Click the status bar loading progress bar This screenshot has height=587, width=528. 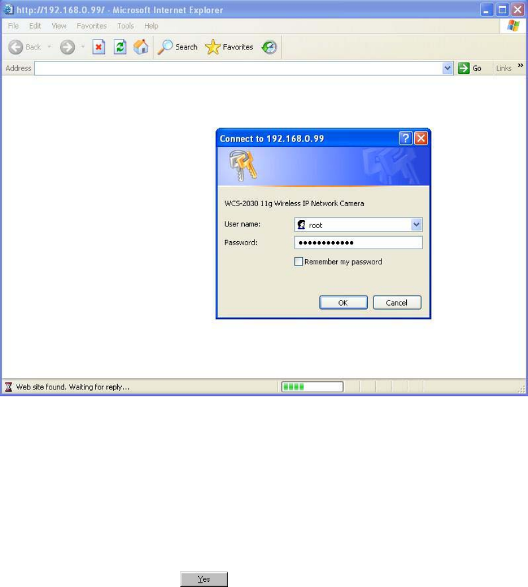click(313, 387)
